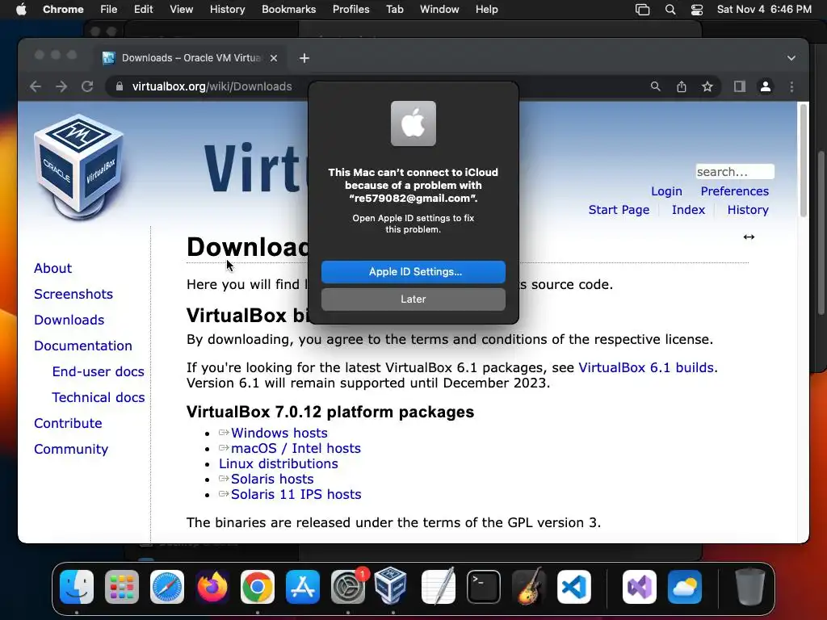Screen dimensions: 827x620
Task: Select the Downloads – Oracle VM VirtualBox tab
Action: click(x=190, y=58)
